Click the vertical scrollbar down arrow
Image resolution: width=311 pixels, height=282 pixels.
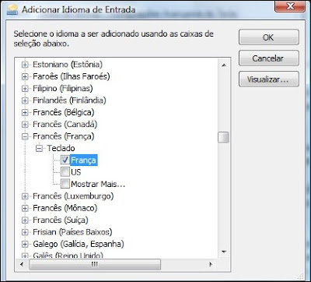pos(224,252)
